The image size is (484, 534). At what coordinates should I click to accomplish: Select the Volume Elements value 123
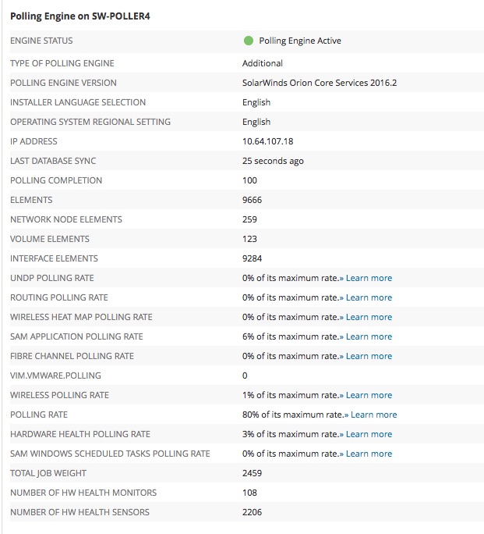[249, 239]
